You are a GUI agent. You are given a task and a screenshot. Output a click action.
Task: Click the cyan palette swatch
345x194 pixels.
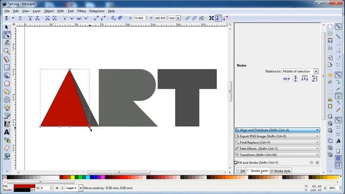pyautogui.click(x=88, y=177)
